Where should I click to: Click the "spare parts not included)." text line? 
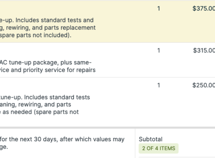(36, 35)
